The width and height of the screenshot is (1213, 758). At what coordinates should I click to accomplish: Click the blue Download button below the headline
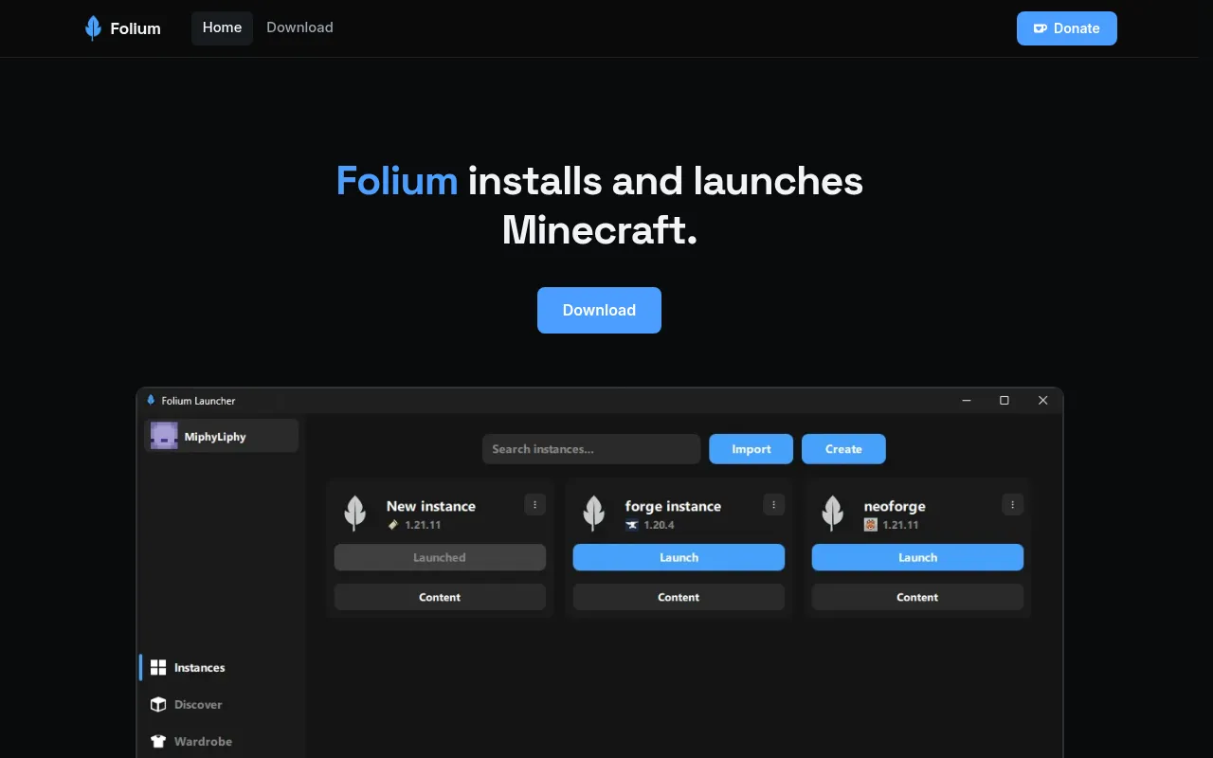[x=599, y=310]
